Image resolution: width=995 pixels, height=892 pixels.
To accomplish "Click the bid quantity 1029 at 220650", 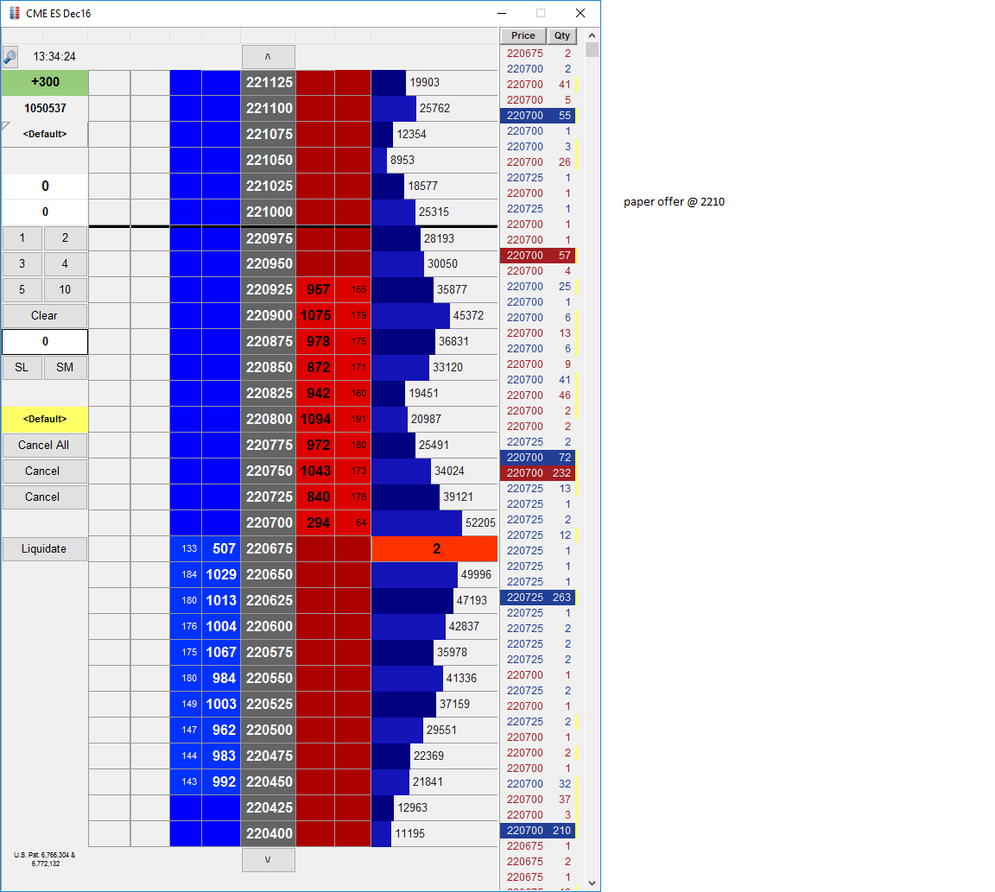I will click(x=221, y=575).
